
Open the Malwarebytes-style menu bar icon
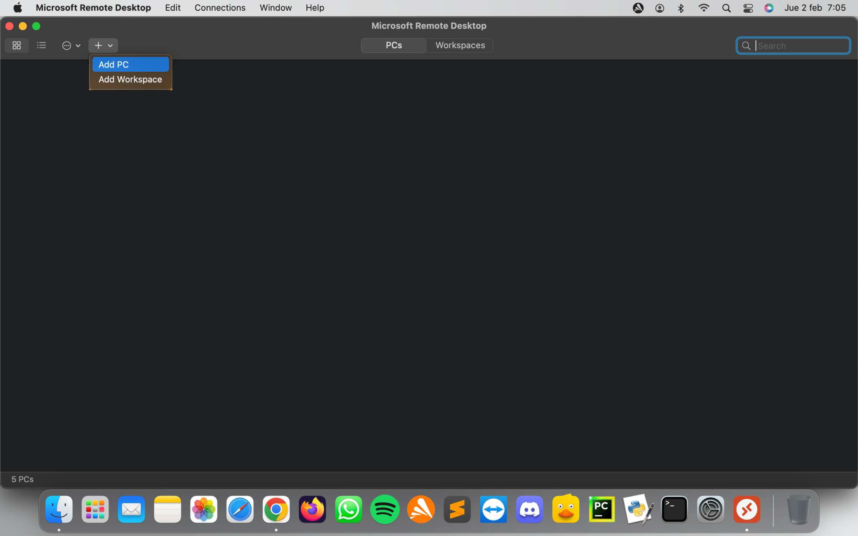tap(638, 8)
